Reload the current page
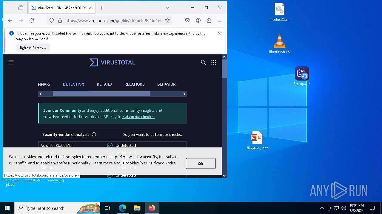Viewport: 382px width, 214px height. click(32, 20)
